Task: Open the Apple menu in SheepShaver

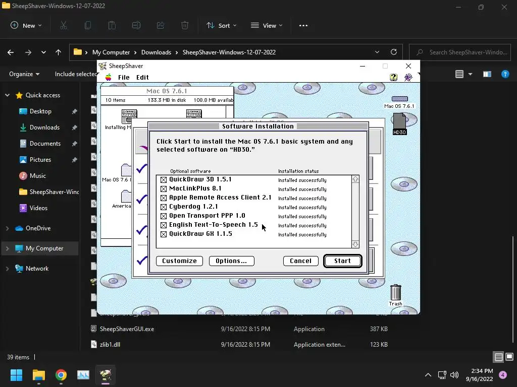Action: point(108,77)
